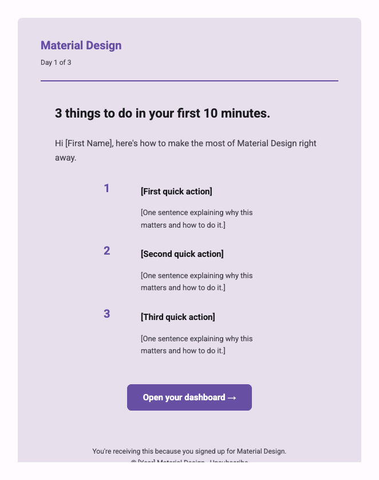Click the [Year] Material Design copyright text
The width and height of the screenshot is (379, 480).
168,461
